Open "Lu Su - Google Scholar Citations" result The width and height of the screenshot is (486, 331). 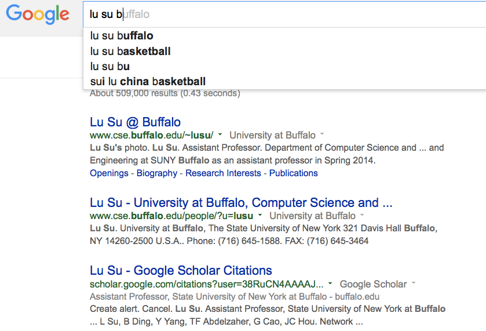pos(181,271)
